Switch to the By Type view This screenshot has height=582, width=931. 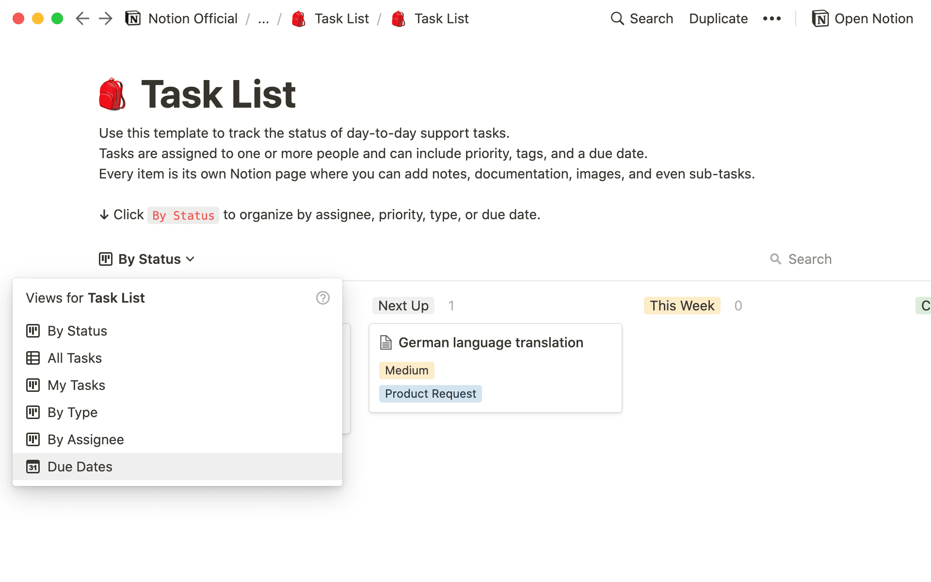tap(72, 412)
